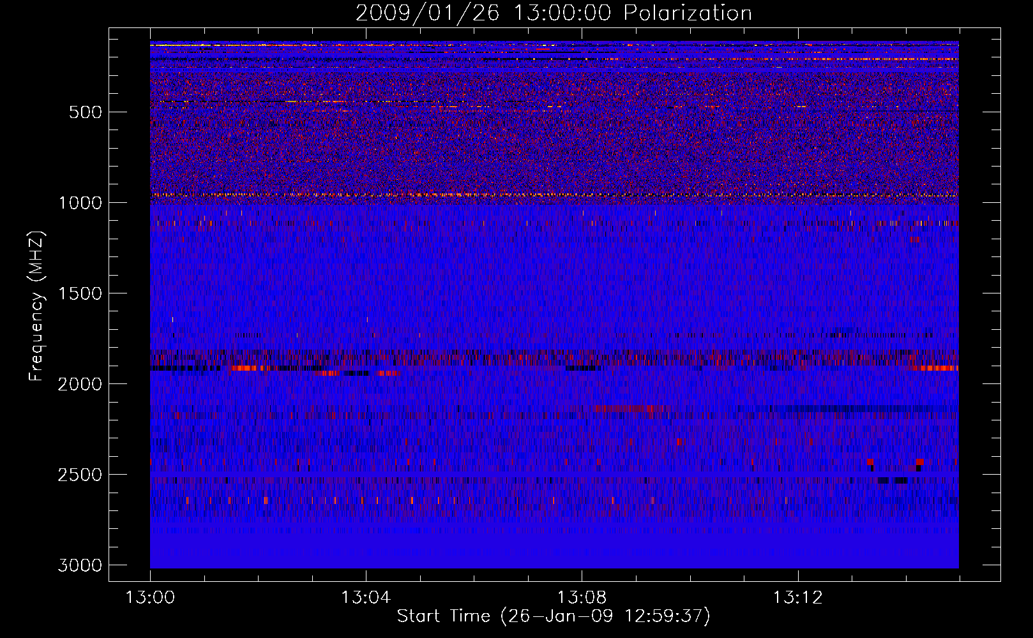Click the 'Frequency (MHZ)' y-axis label
This screenshot has width=1033, height=638.
tap(36, 306)
